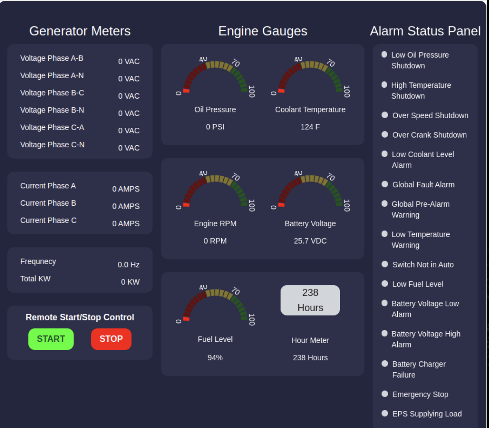This screenshot has height=428, width=489.
Task: Click the 238 Hours meter display
Action: click(x=310, y=300)
